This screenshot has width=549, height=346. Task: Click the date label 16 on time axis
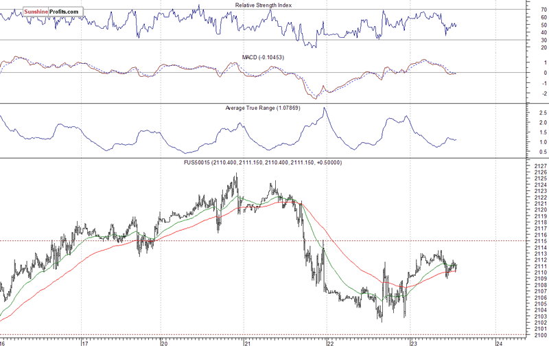2,343
